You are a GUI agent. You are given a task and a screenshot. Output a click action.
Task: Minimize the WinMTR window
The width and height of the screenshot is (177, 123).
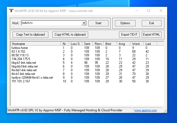pos(136,11)
